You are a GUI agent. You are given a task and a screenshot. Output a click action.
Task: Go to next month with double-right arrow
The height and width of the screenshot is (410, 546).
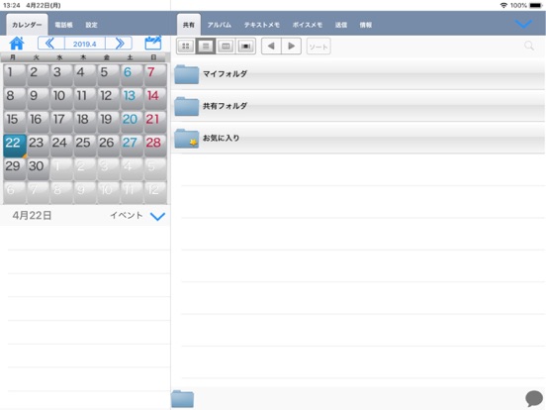point(119,44)
